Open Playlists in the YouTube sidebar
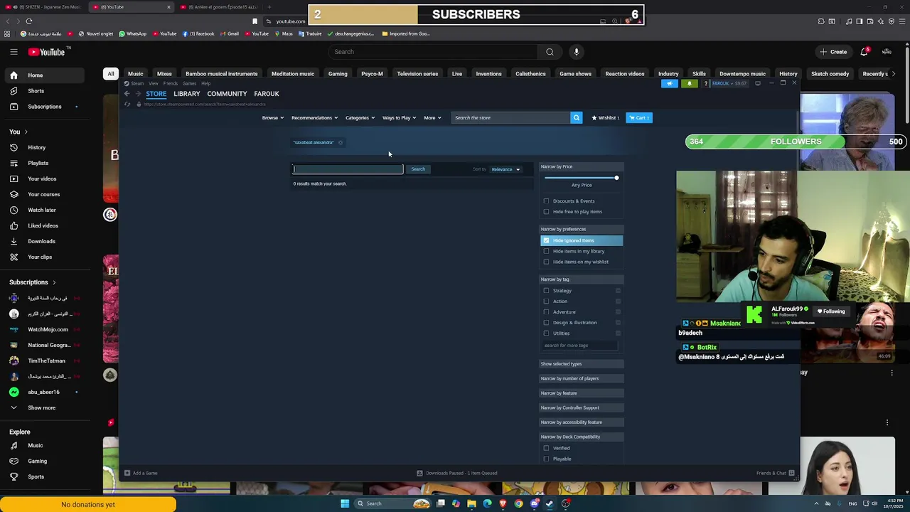The width and height of the screenshot is (910, 512). click(38, 163)
